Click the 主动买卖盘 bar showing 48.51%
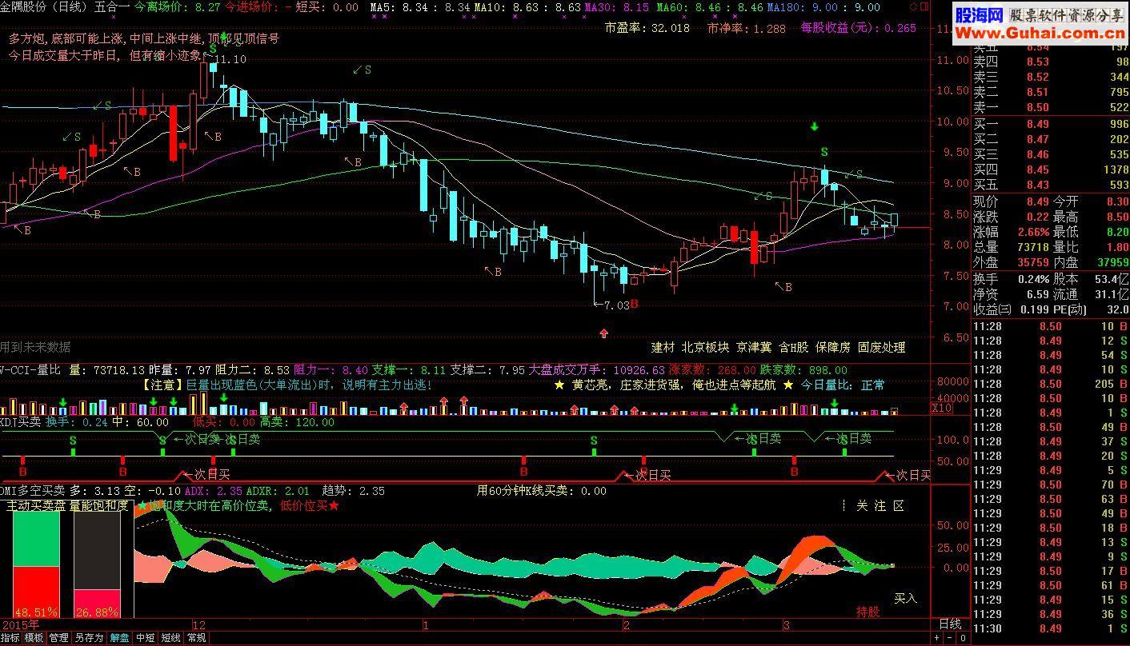This screenshot has width=1130, height=646. 36,564
